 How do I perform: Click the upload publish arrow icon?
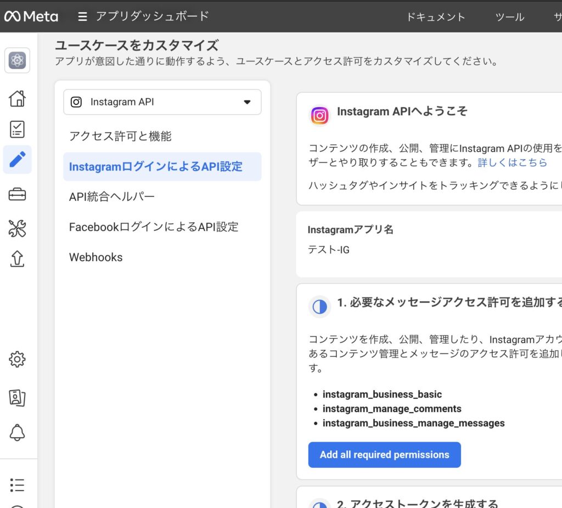point(18,258)
